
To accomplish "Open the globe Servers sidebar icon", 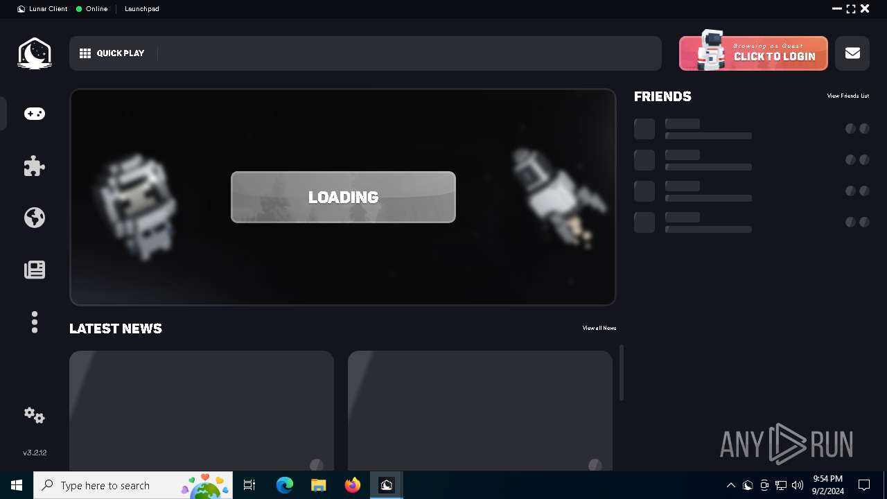I will pos(35,218).
